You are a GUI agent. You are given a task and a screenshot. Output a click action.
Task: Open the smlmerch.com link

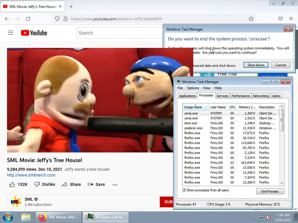31,175
